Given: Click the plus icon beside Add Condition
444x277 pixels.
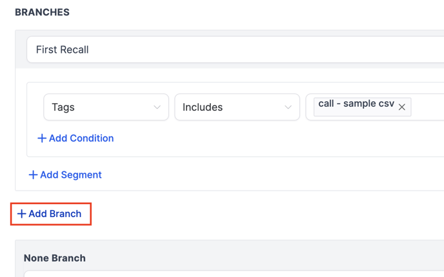Looking at the screenshot, I should pos(42,138).
